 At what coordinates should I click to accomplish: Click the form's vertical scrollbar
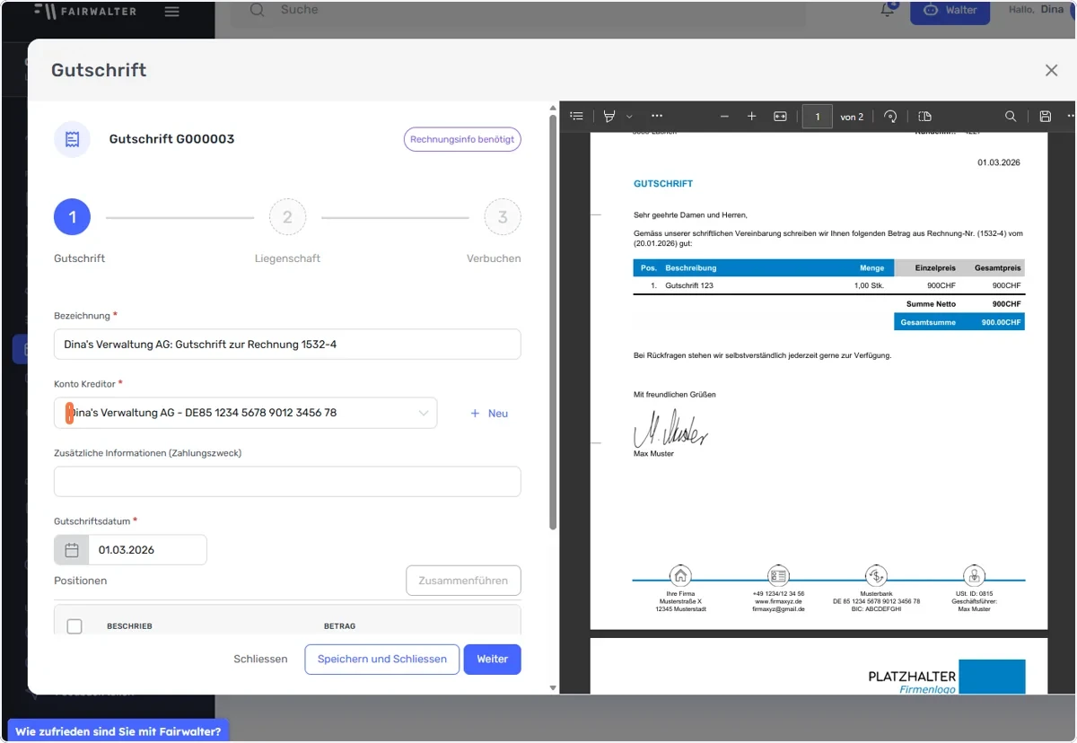pos(553,321)
